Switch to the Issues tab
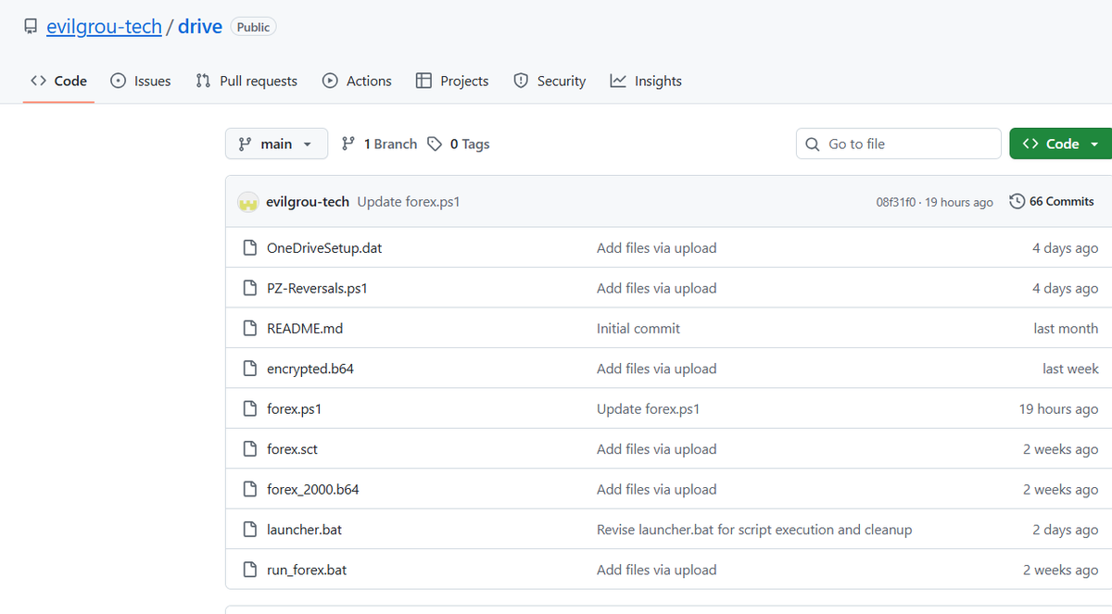Viewport: 1112px width, 614px height. coord(141,81)
